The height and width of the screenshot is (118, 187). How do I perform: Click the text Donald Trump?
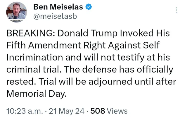click(x=83, y=34)
